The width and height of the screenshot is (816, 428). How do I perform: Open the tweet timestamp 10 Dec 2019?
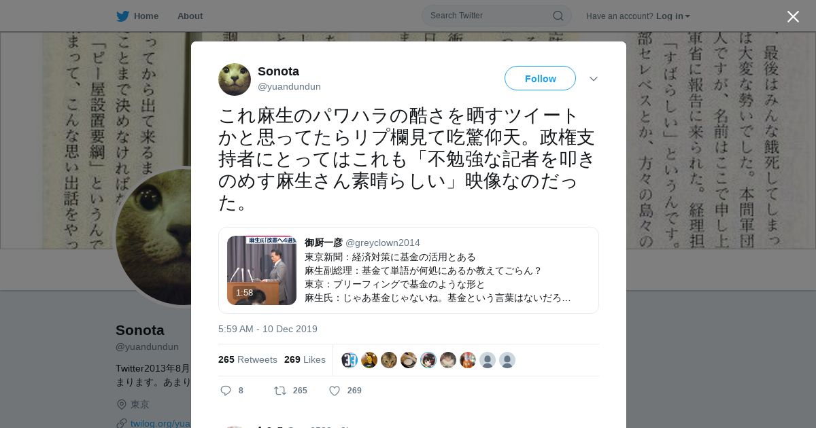(268, 329)
